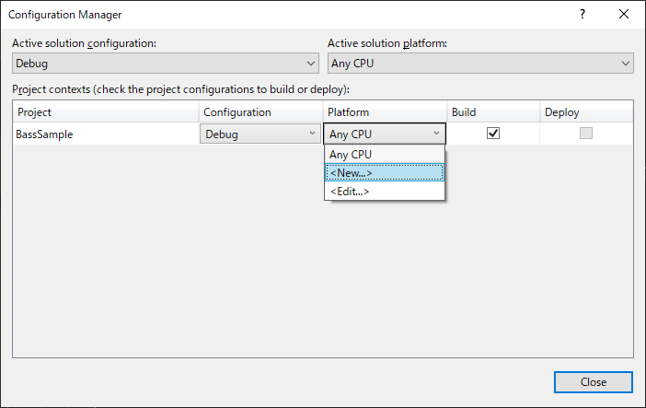This screenshot has height=408, width=646.
Task: Expand the Active solution platform dropdown
Action: 481,64
